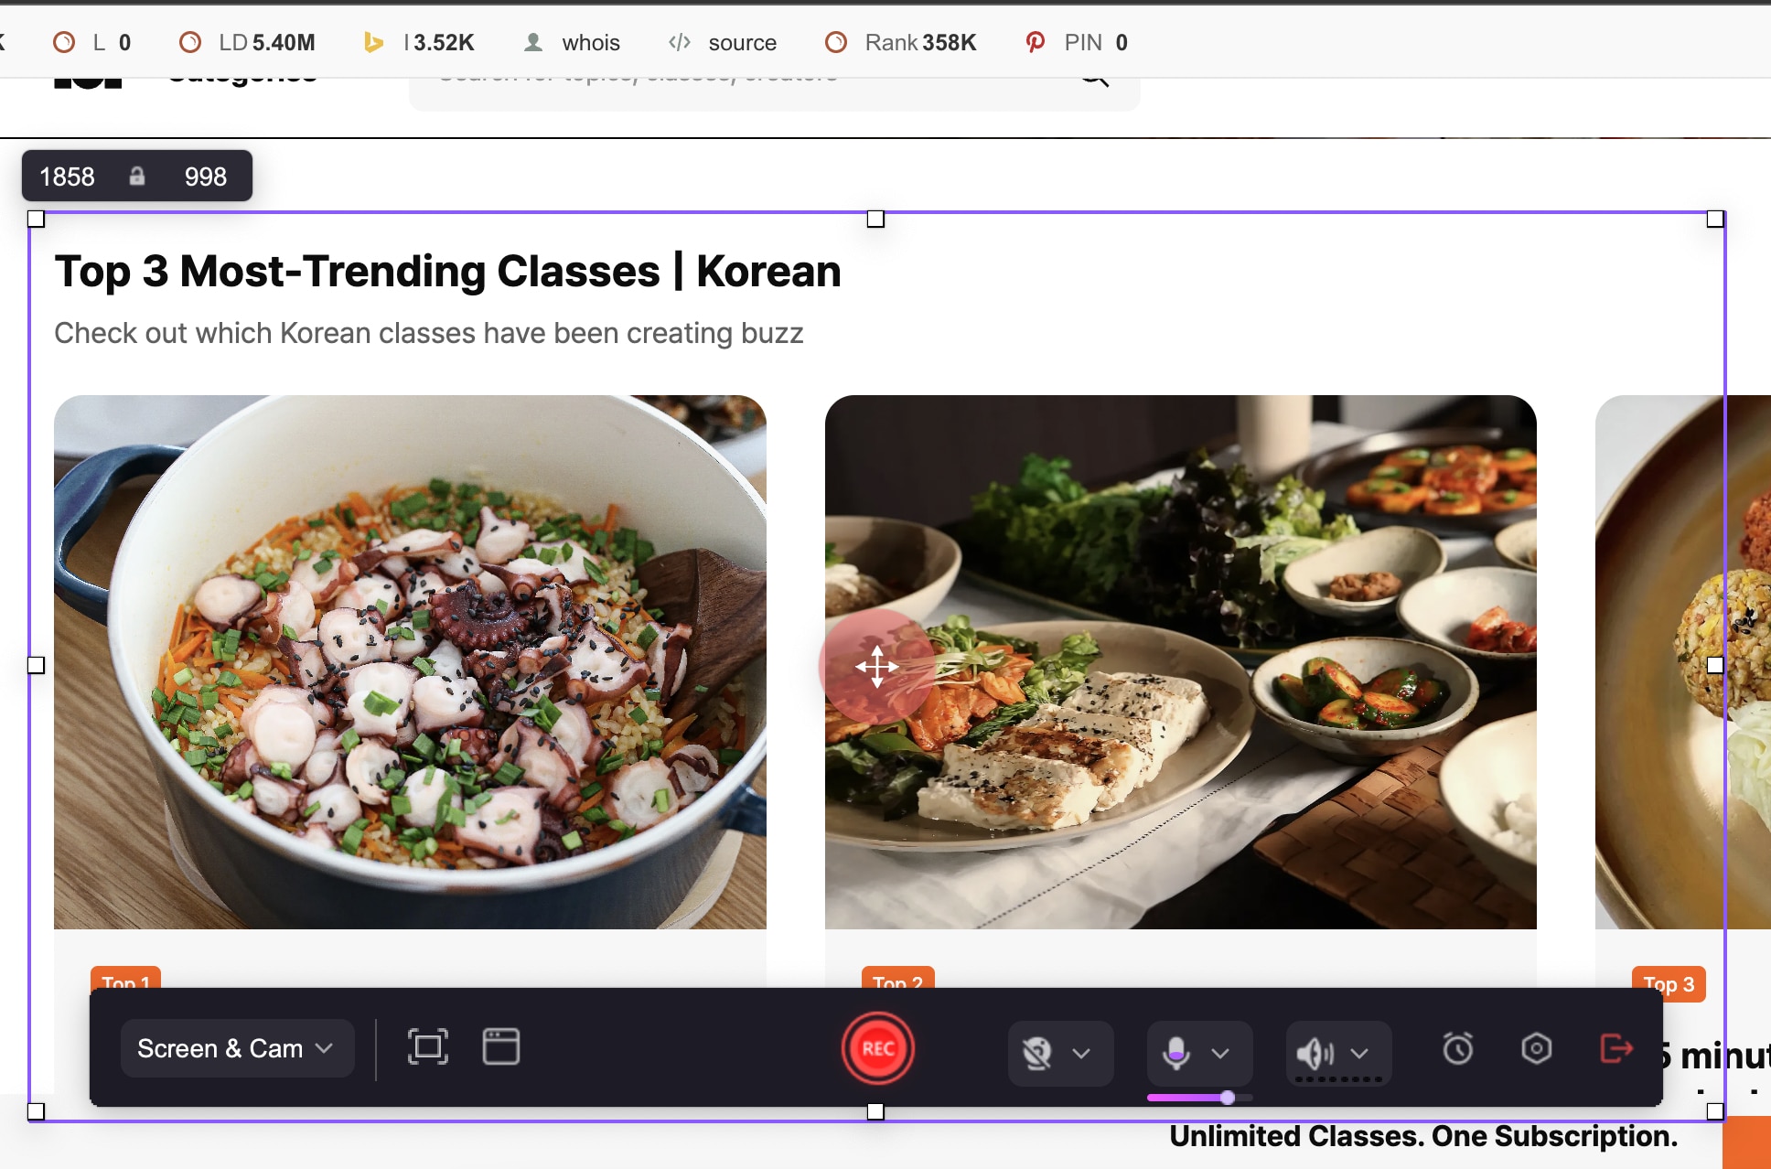
Task: Click the Unlimited Classes. One Subscription. text
Action: coord(1423,1136)
